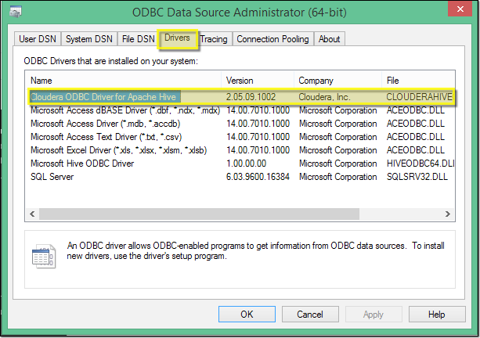Viewport: 480px width, 338px height.
Task: Click the left arrow of horizontal scrollbar
Action: (32, 214)
